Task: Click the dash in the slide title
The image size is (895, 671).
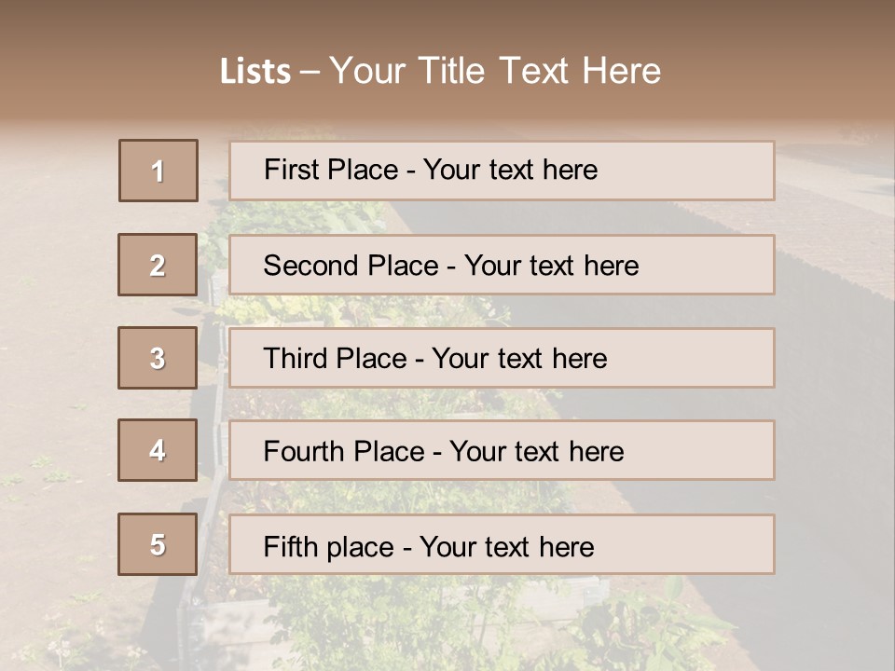Action: (310, 72)
